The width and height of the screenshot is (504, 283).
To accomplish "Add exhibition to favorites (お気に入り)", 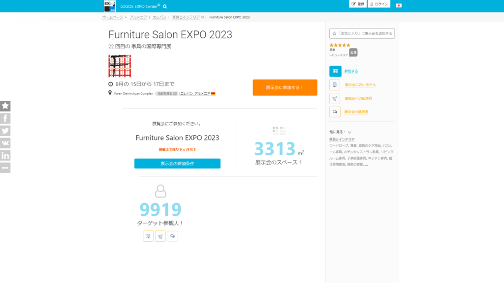I will [362, 33].
